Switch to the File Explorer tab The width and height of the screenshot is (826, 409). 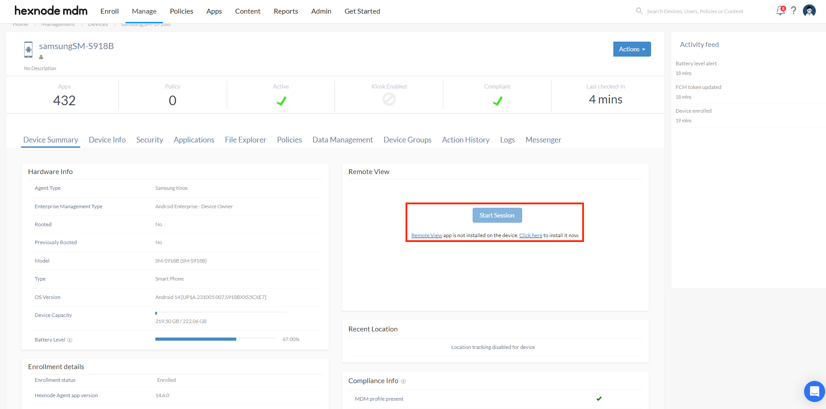[x=246, y=140]
